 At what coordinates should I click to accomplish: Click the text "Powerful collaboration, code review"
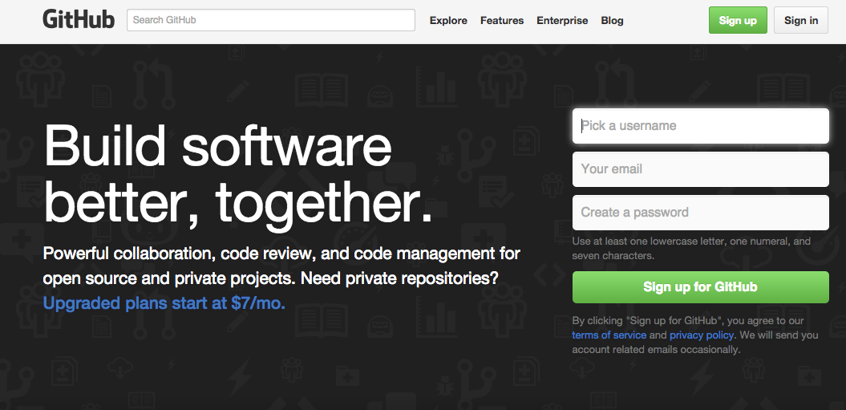pyautogui.click(x=179, y=254)
